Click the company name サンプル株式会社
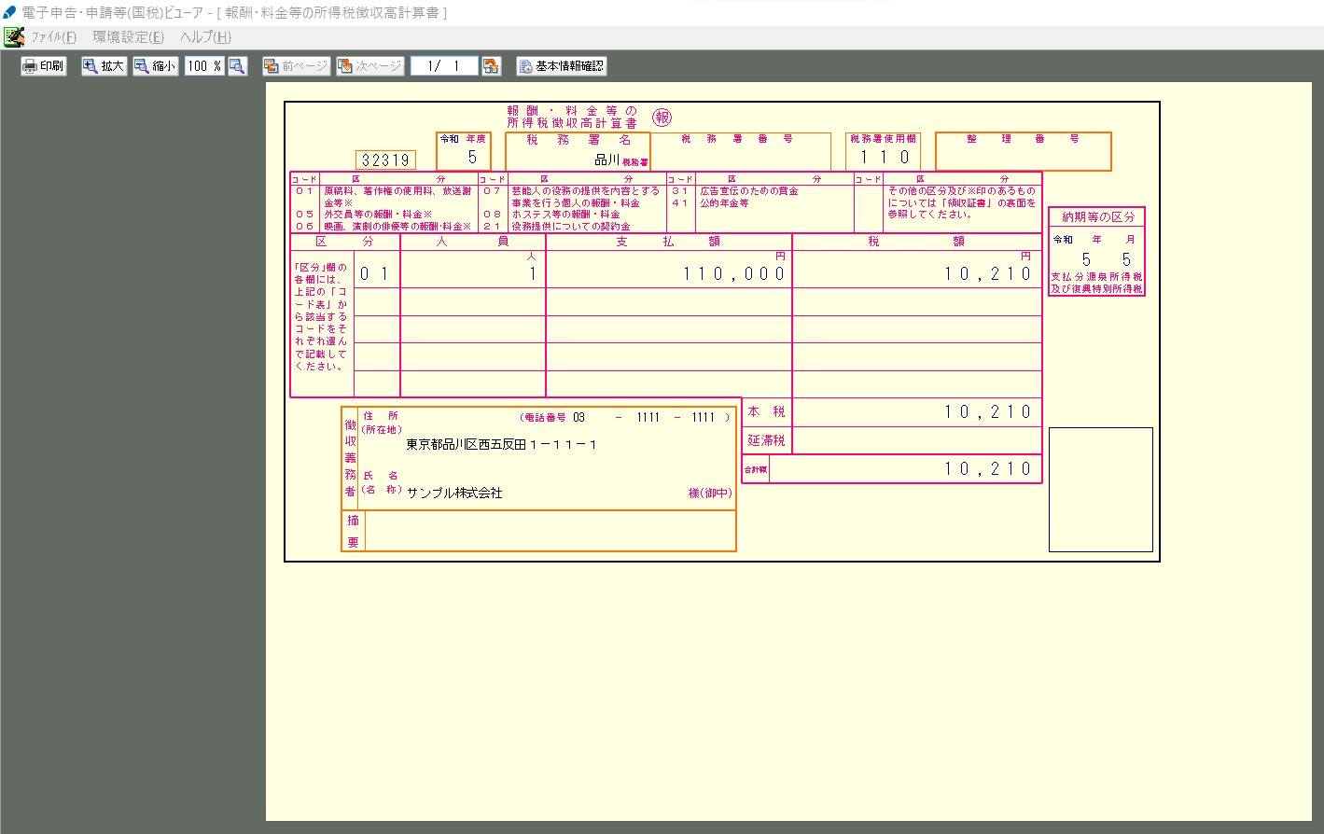 (x=454, y=493)
